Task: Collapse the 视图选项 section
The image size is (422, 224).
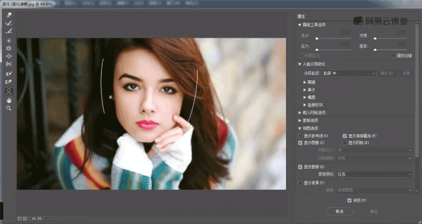Action: tap(299, 128)
